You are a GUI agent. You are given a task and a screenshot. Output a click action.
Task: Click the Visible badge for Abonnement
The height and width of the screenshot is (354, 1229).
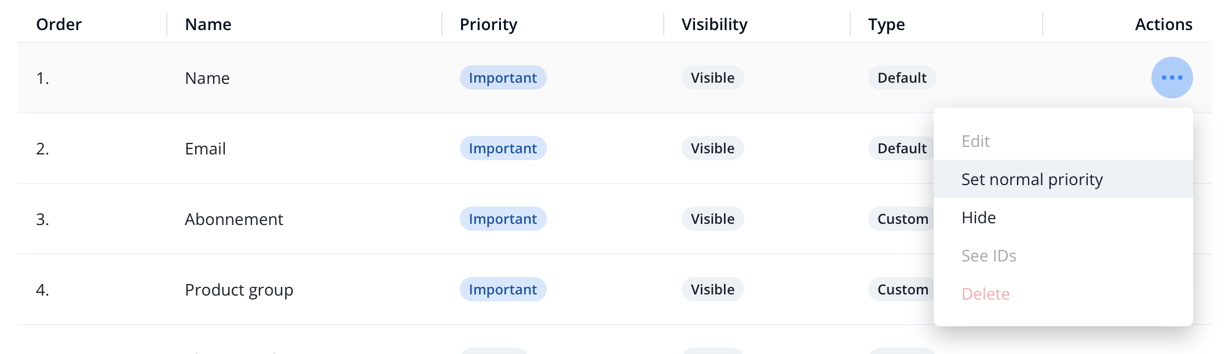pos(712,219)
